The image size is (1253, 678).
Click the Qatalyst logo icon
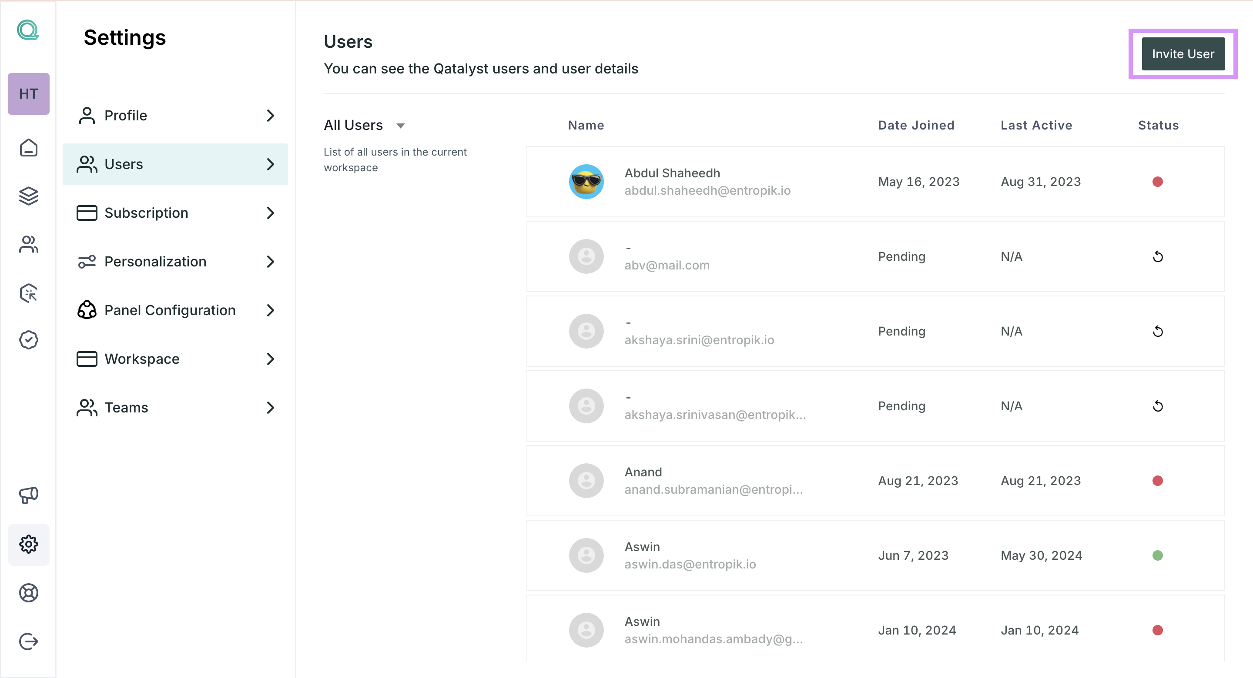pyautogui.click(x=28, y=30)
